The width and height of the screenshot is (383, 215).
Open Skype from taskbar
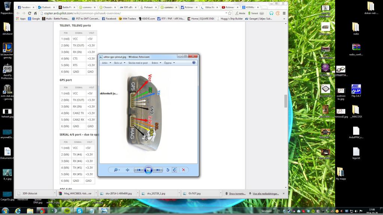[79, 211]
